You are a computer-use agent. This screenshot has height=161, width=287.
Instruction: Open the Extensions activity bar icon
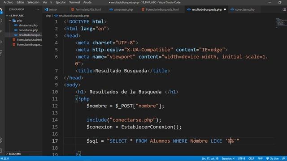[1, 53]
